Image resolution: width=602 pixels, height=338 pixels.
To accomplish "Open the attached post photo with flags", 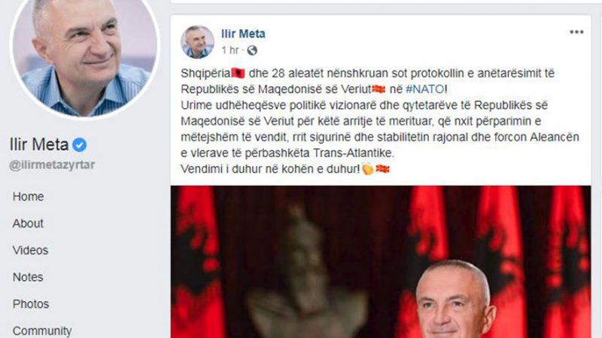I will point(381,262).
